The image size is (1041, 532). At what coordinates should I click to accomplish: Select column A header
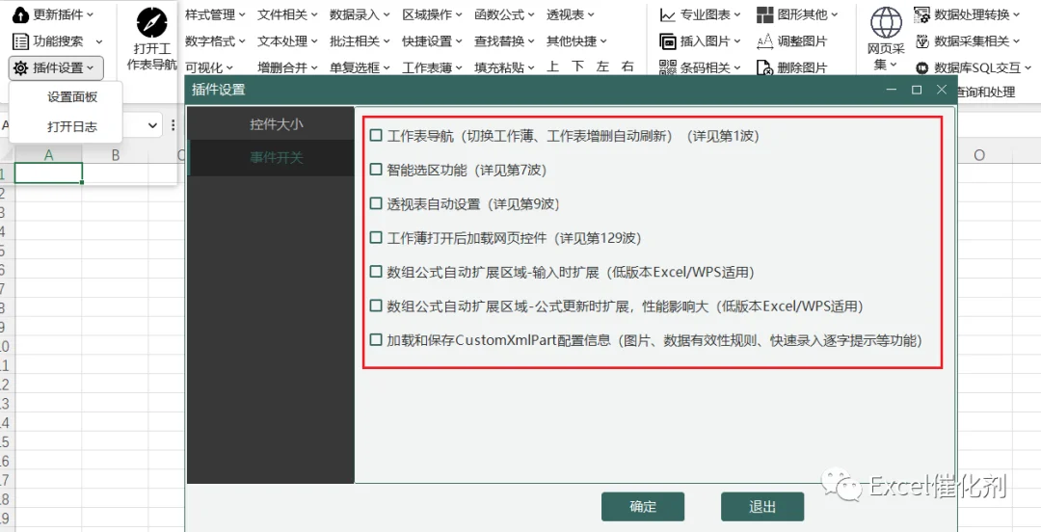pyautogui.click(x=48, y=155)
